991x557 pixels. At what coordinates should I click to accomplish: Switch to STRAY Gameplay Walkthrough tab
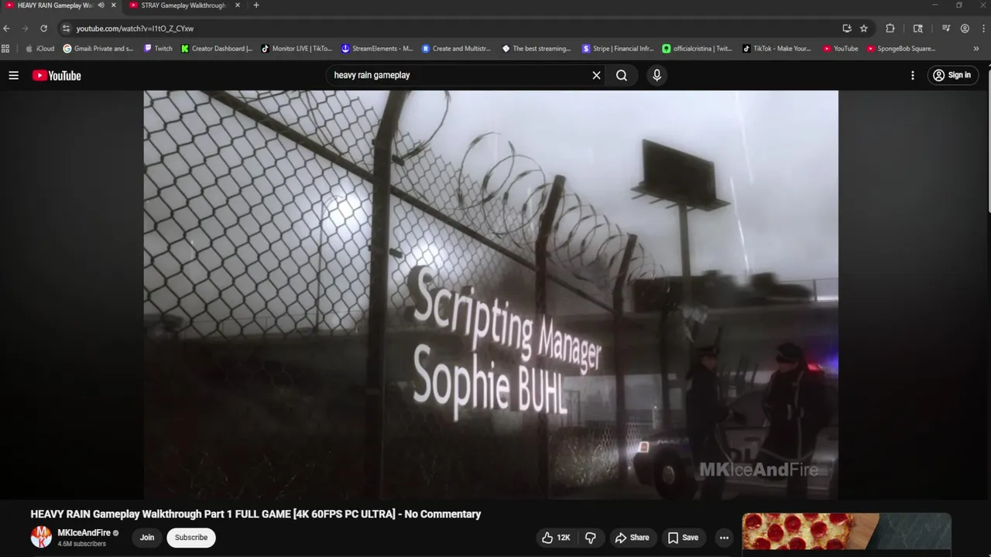(183, 5)
